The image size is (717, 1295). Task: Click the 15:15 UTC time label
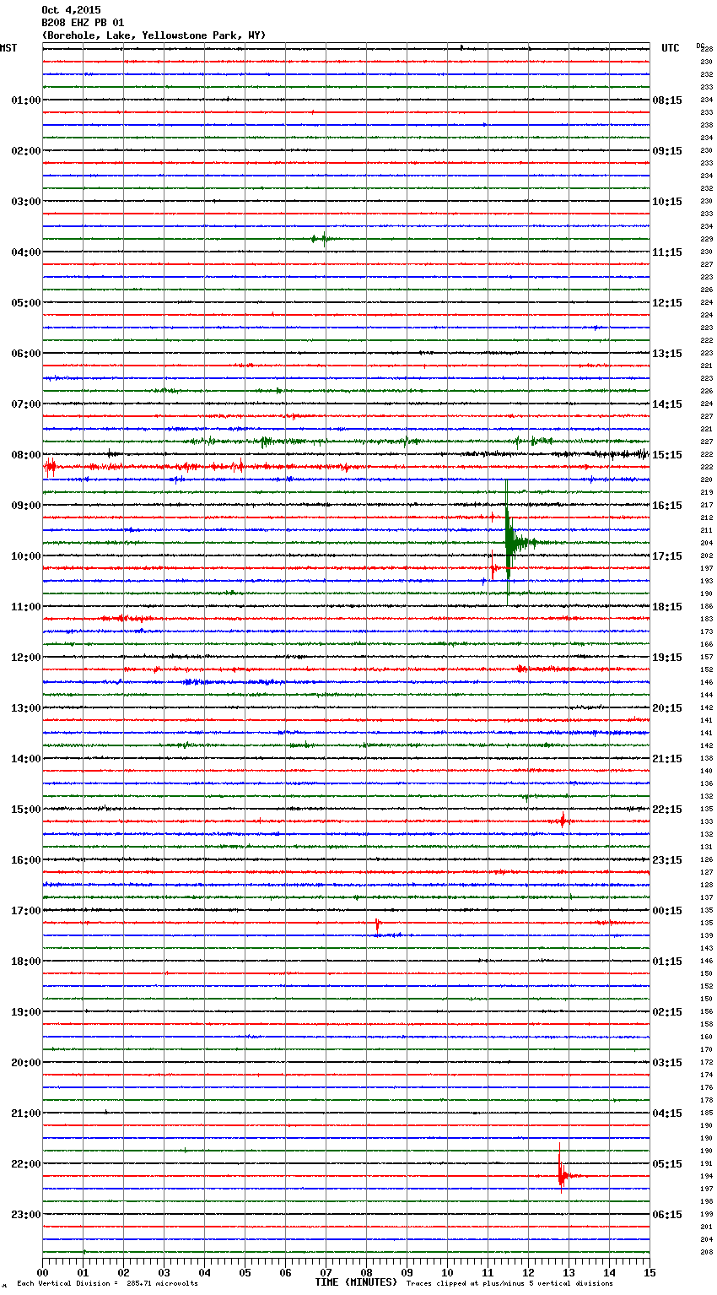tap(667, 455)
